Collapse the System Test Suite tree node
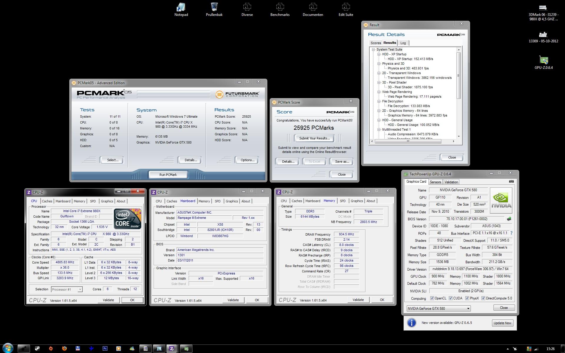 [373, 50]
